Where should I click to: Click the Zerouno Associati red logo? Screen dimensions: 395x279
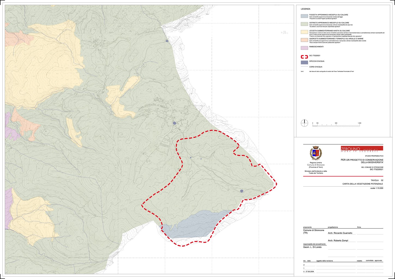pyautogui.click(x=362, y=148)
